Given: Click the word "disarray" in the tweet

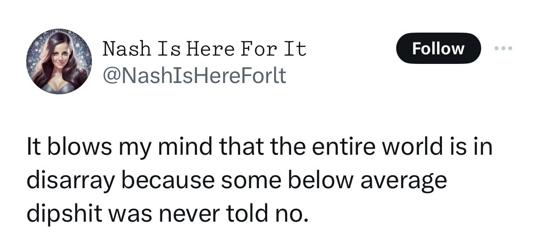Looking at the screenshot, I should [x=70, y=181].
